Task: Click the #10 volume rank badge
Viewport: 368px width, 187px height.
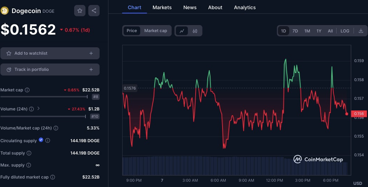Action: coord(95,116)
